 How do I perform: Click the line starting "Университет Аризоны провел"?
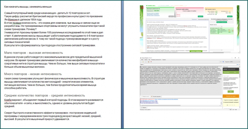[x=54, y=33]
